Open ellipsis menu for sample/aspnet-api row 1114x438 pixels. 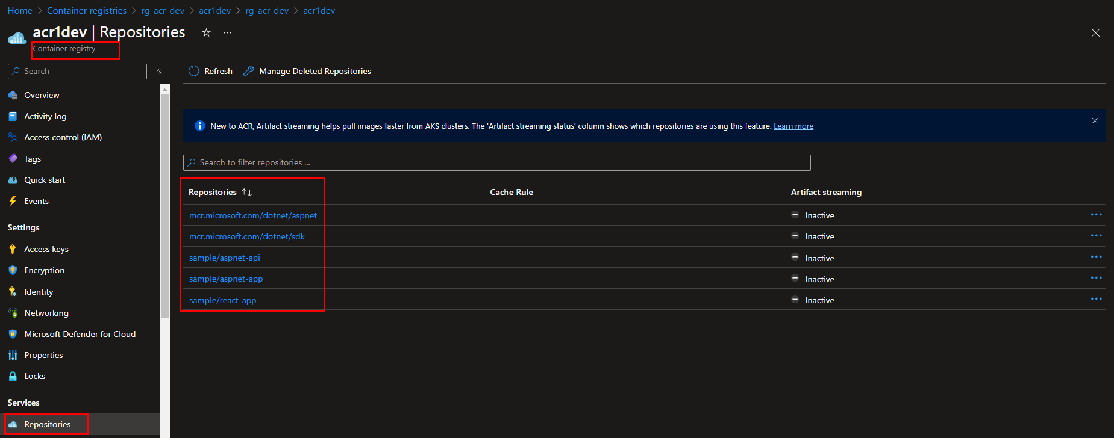point(1096,257)
